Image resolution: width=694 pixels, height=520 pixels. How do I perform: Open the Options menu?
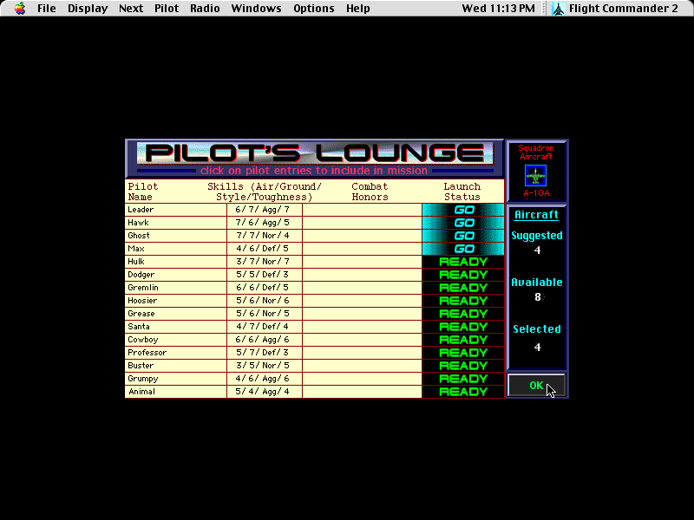[x=313, y=8]
